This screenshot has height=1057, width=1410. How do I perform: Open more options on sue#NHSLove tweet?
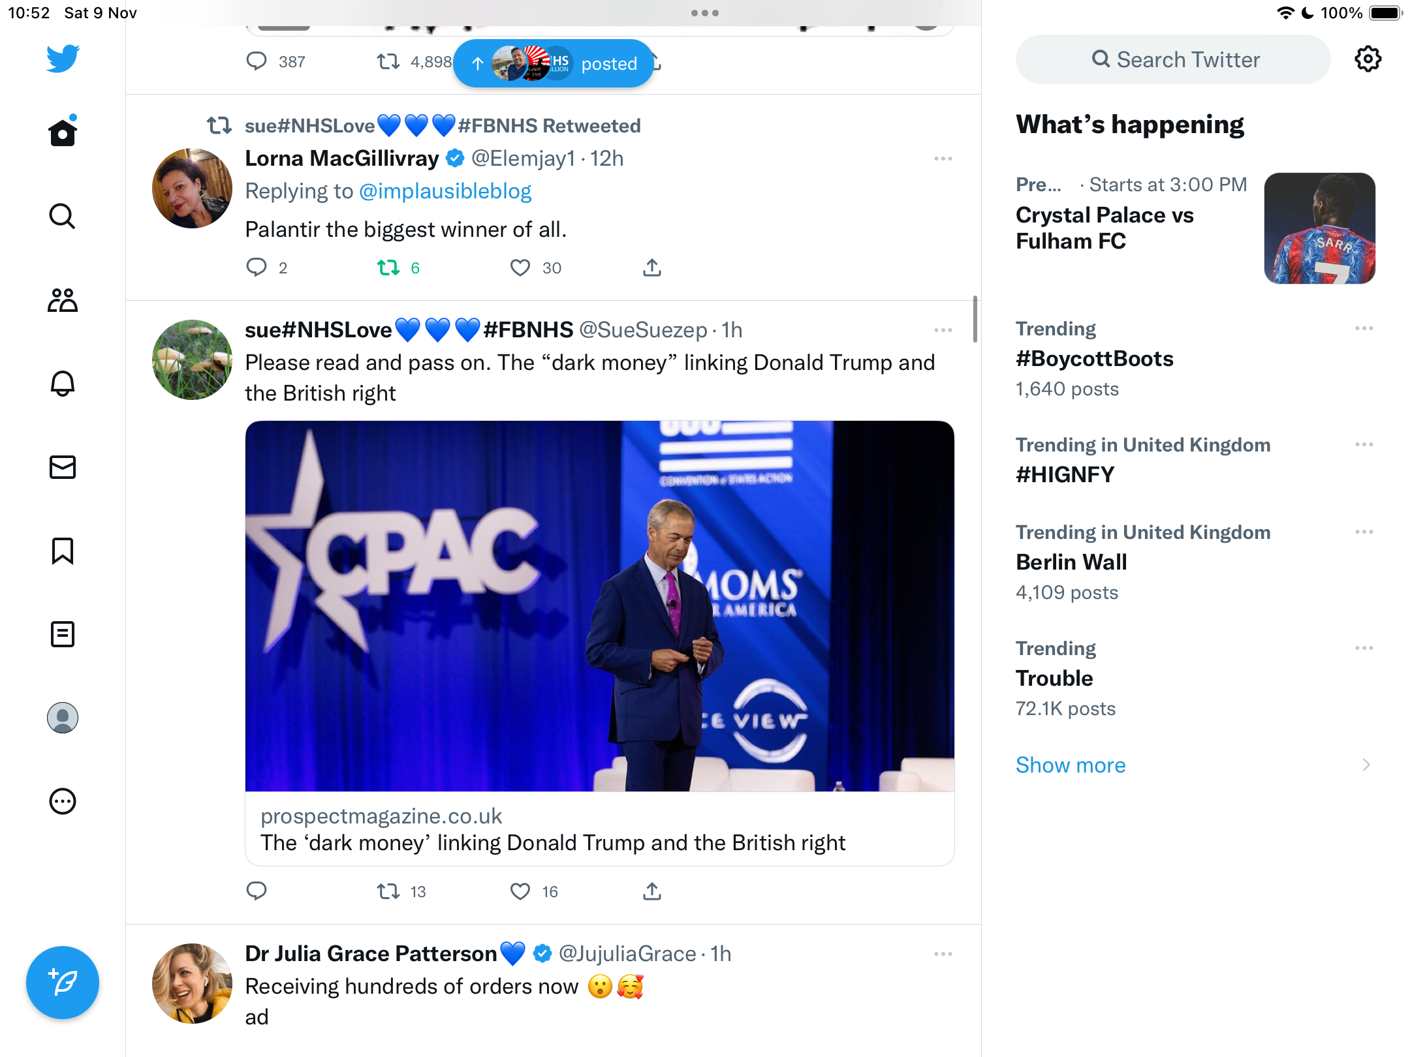tap(943, 330)
